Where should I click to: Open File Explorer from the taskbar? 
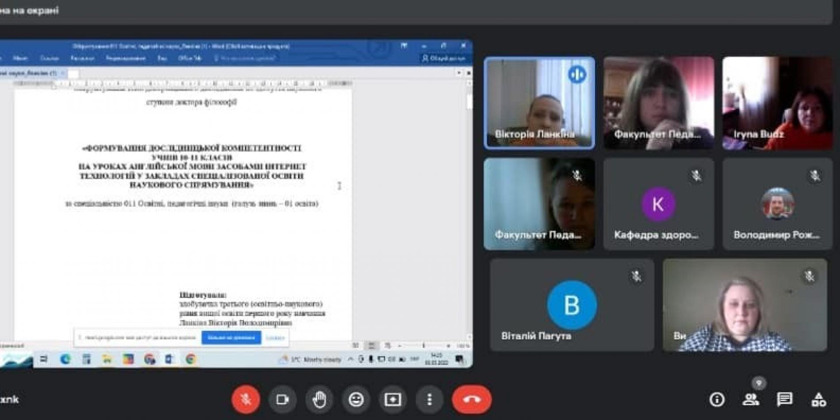pyautogui.click(x=107, y=359)
